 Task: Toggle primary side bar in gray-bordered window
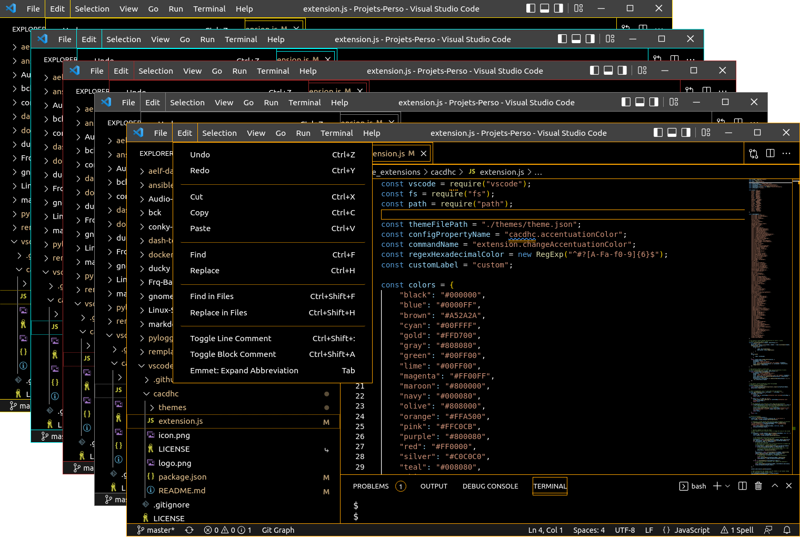coord(626,102)
